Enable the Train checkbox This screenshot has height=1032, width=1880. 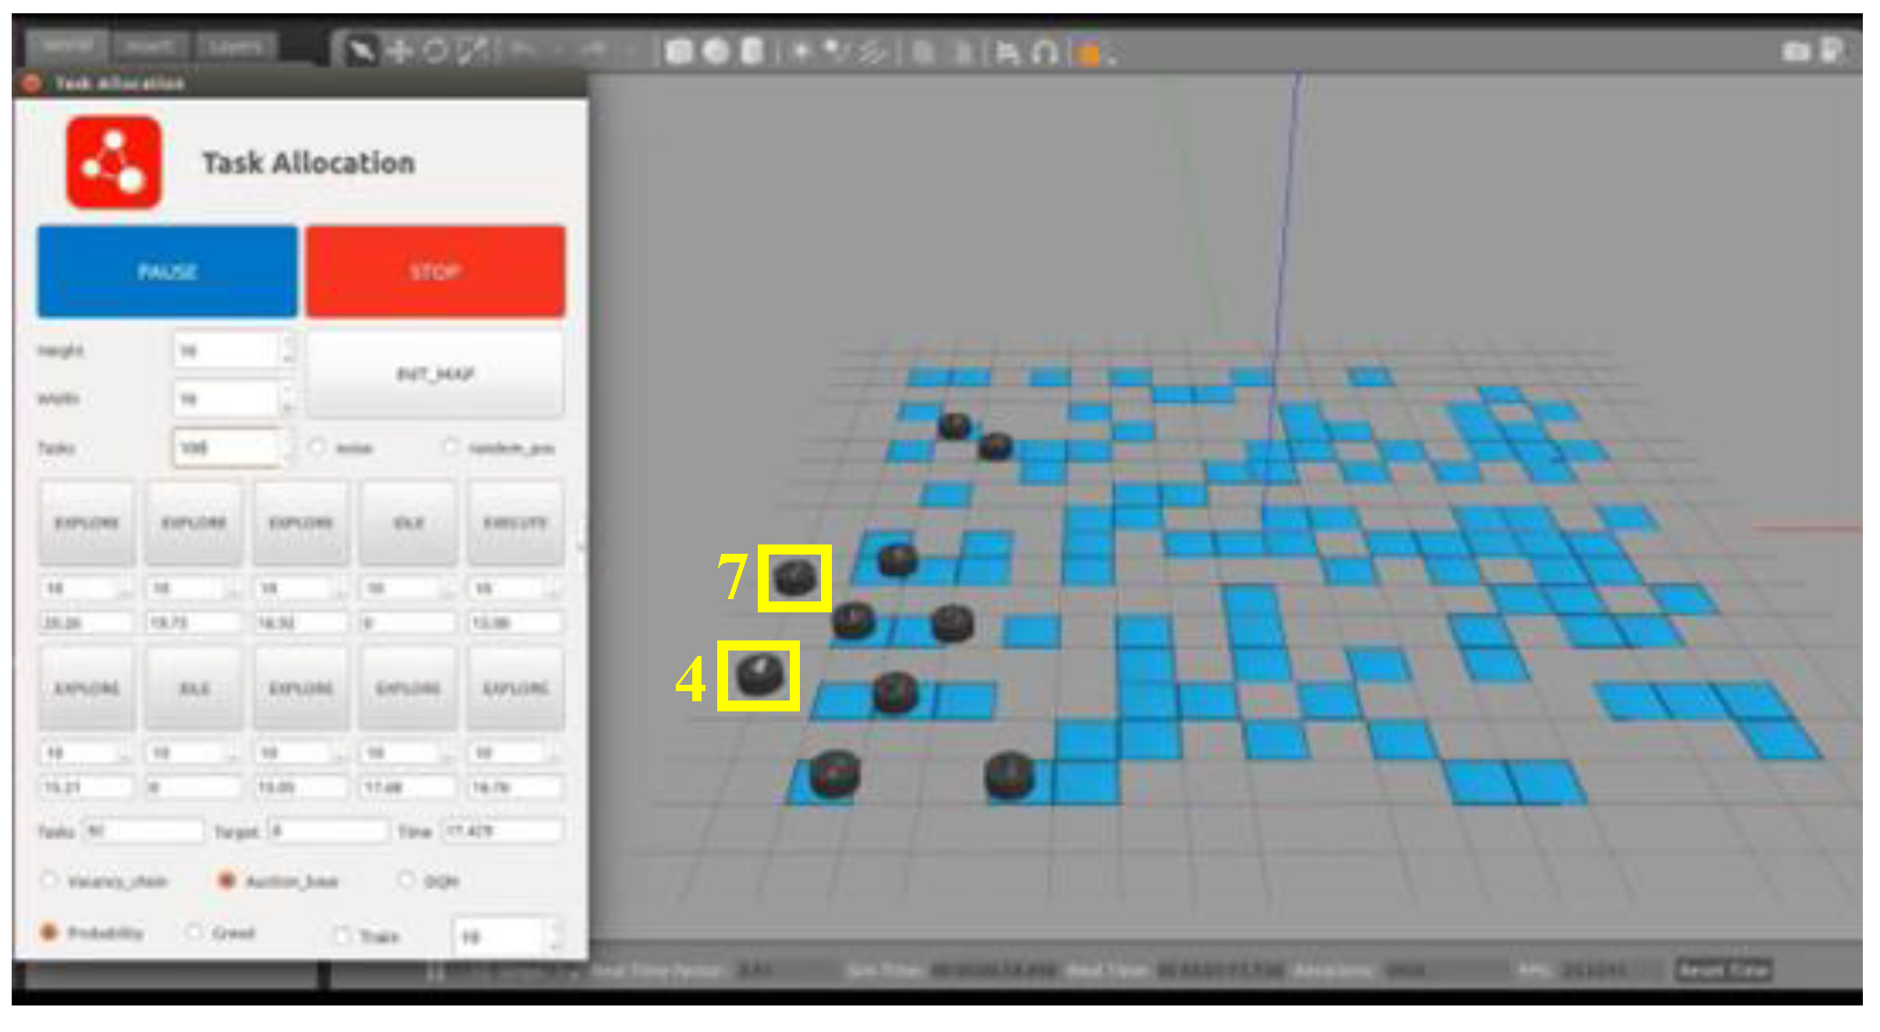coord(342,934)
